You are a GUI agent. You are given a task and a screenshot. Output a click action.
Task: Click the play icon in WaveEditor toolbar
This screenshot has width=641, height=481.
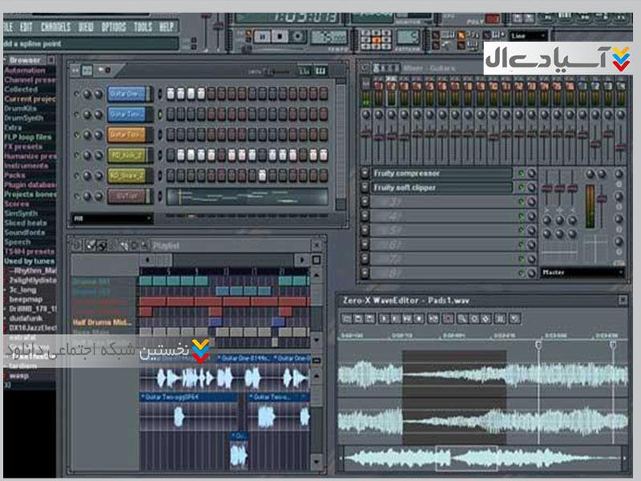[385, 318]
